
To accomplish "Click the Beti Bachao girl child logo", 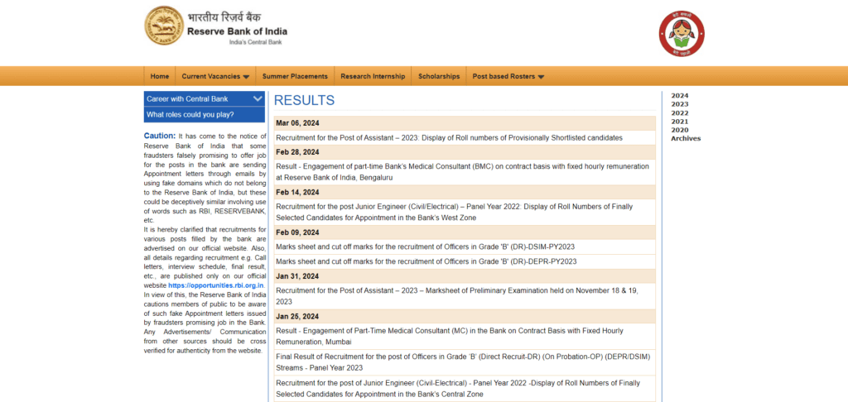I will 682,33.
